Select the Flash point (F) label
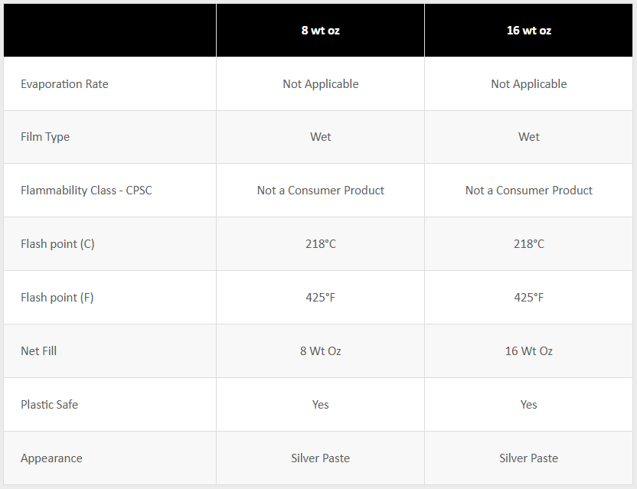 [57, 298]
